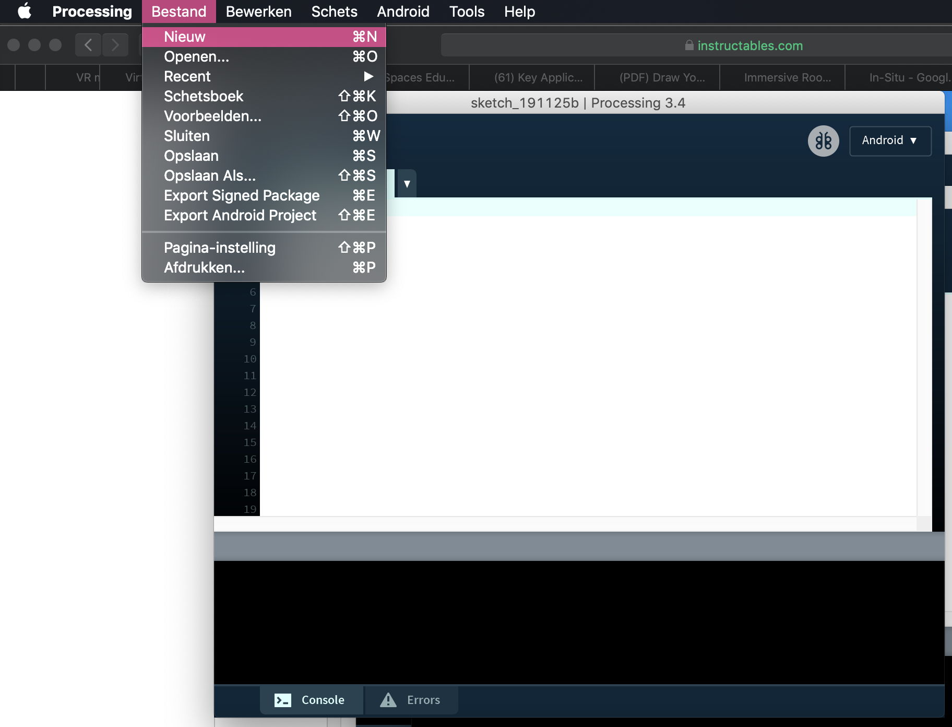
Task: Click the gray status message bar
Action: click(x=579, y=546)
